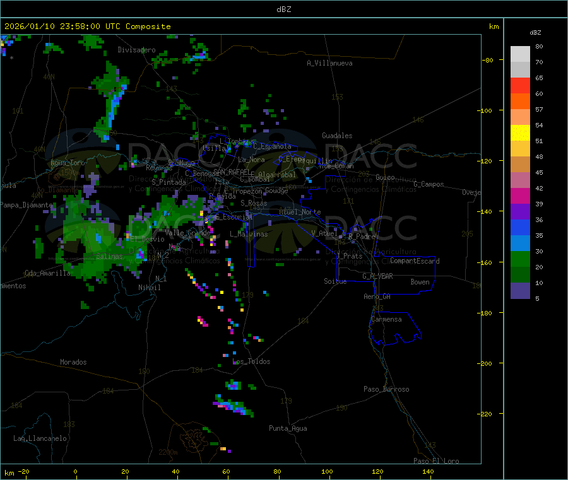Screen dimensions: 568x480
Task: Click the CompantEscard label
Action: (415, 261)
